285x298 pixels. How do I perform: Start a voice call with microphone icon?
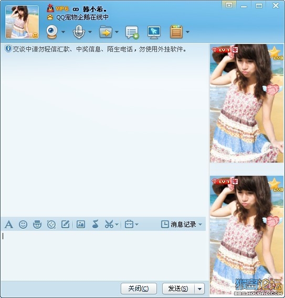79,31
